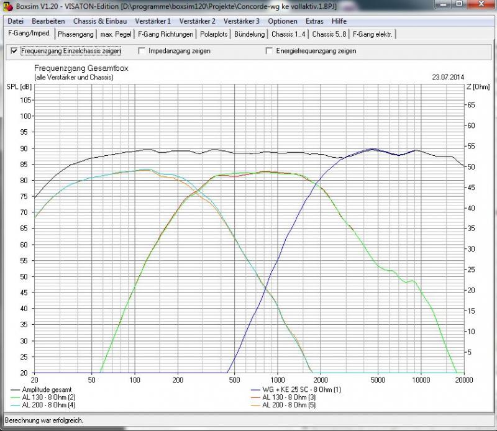Open the Hilfe menu

pyautogui.click(x=339, y=21)
